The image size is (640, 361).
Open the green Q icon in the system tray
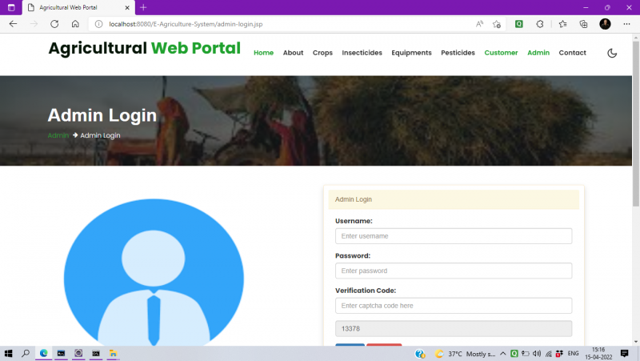coord(514,354)
